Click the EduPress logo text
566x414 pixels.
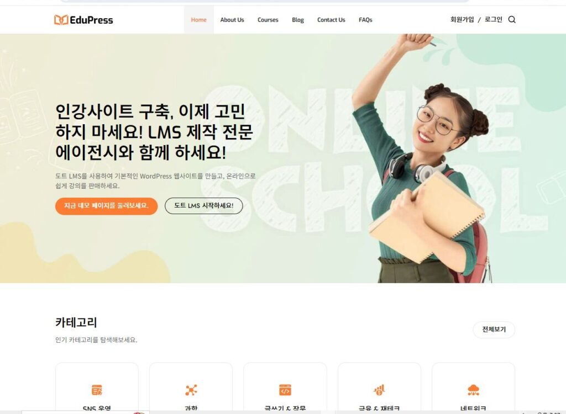point(91,20)
